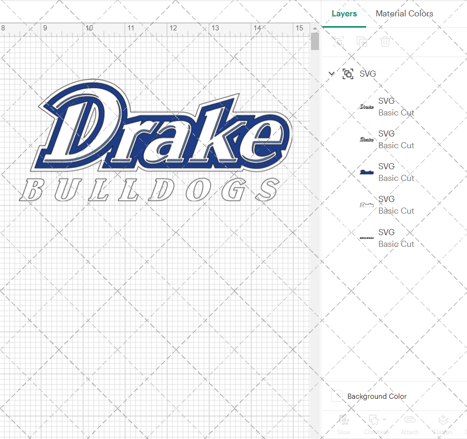
Task: Select the second SVG layer thumbnail
Action: pos(366,140)
